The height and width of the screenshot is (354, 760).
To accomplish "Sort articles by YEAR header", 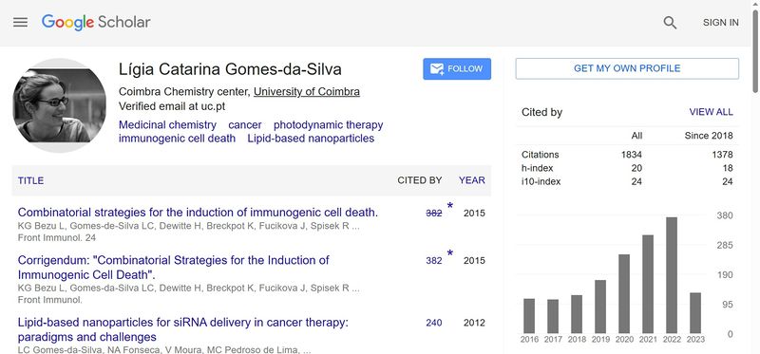I will pyautogui.click(x=472, y=180).
